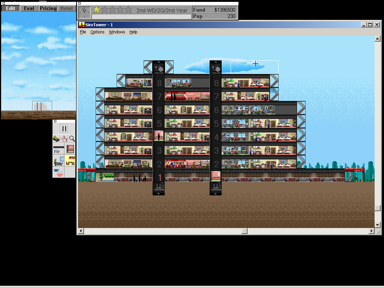384x288 pixels.
Task: Choose the highlighted condo room tool
Action: (x=70, y=160)
